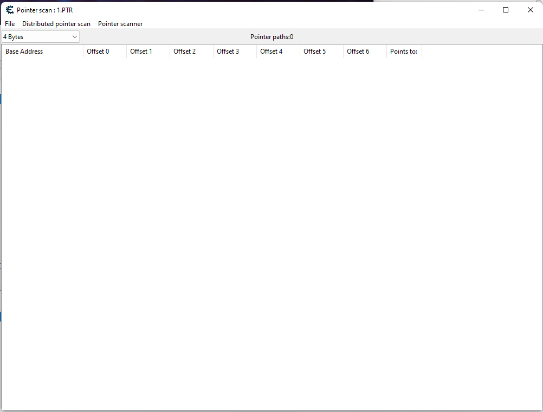
Task: Click the Cheat Engine icon in title bar
Action: click(x=9, y=10)
